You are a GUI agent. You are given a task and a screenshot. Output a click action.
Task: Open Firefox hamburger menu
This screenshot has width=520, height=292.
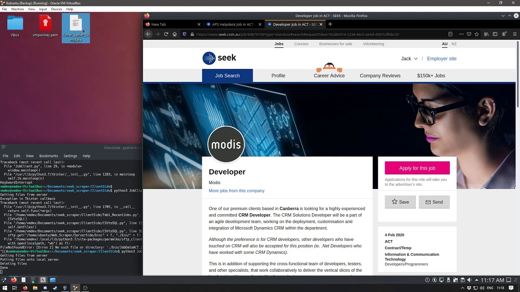pos(515,34)
